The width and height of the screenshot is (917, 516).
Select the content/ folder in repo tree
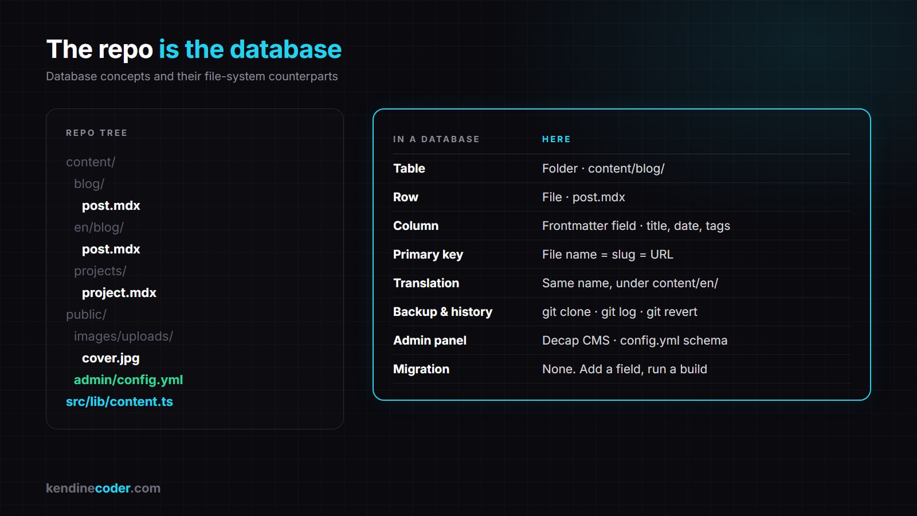click(x=91, y=162)
